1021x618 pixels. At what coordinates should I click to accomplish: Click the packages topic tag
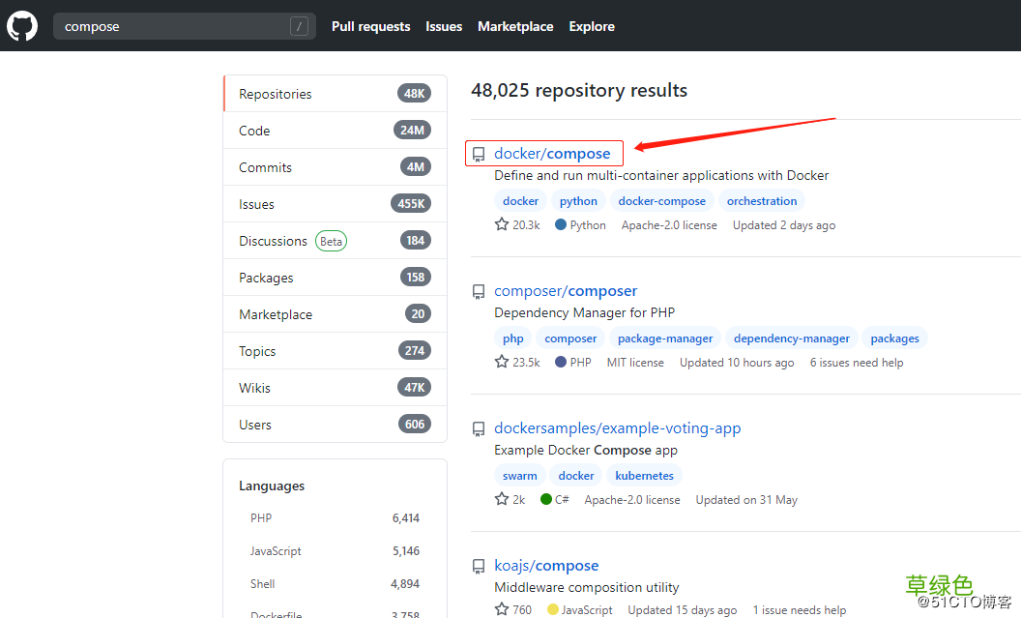tap(894, 338)
